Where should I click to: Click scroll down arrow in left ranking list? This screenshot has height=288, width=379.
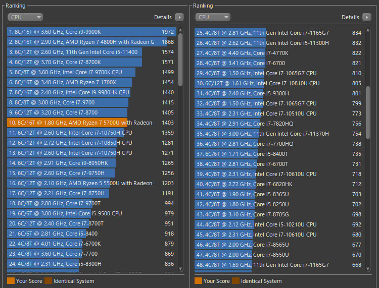point(180,269)
